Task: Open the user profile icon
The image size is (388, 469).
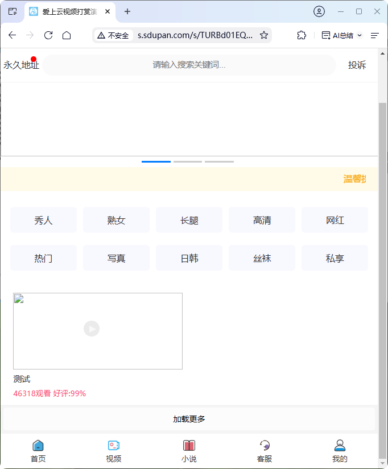Action: pyautogui.click(x=319, y=11)
